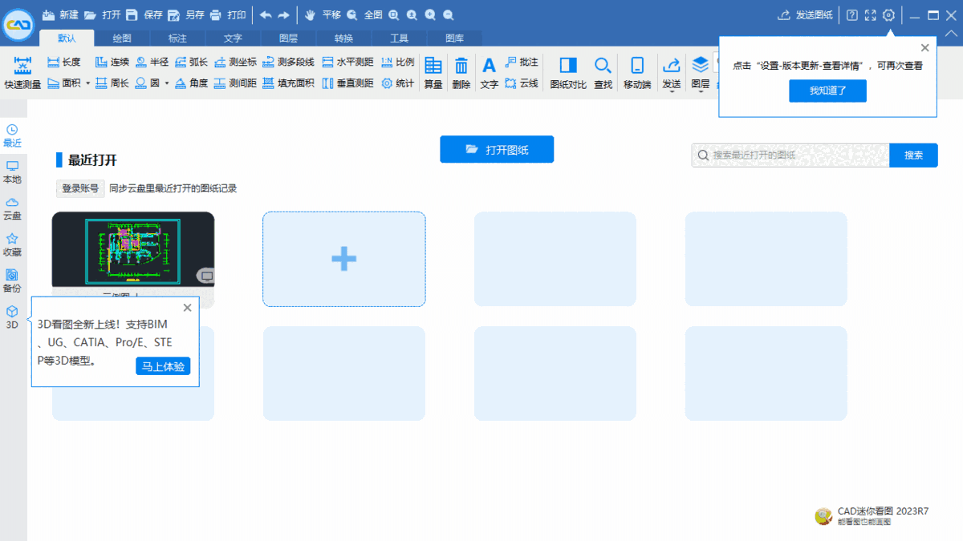Click the recent drawing search input field
Viewport: 963px width, 541px height.
coord(790,155)
